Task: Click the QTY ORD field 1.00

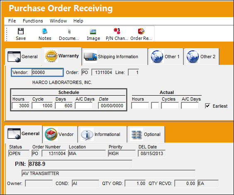Action: pyautogui.click(x=135, y=183)
